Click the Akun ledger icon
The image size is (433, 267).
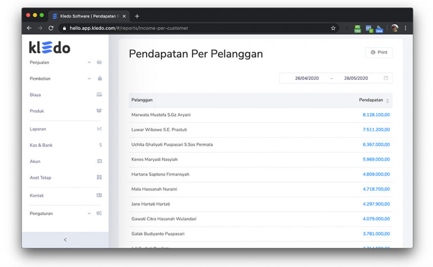click(99, 161)
